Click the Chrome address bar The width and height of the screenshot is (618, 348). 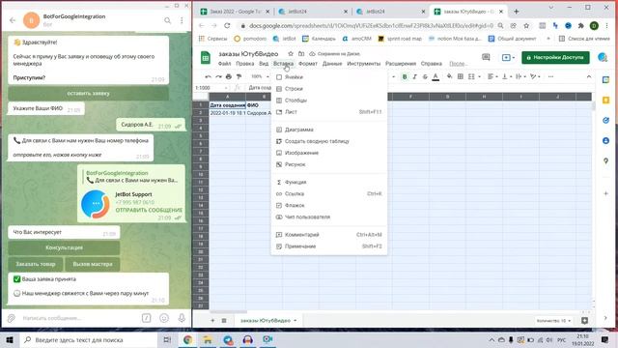click(x=371, y=26)
